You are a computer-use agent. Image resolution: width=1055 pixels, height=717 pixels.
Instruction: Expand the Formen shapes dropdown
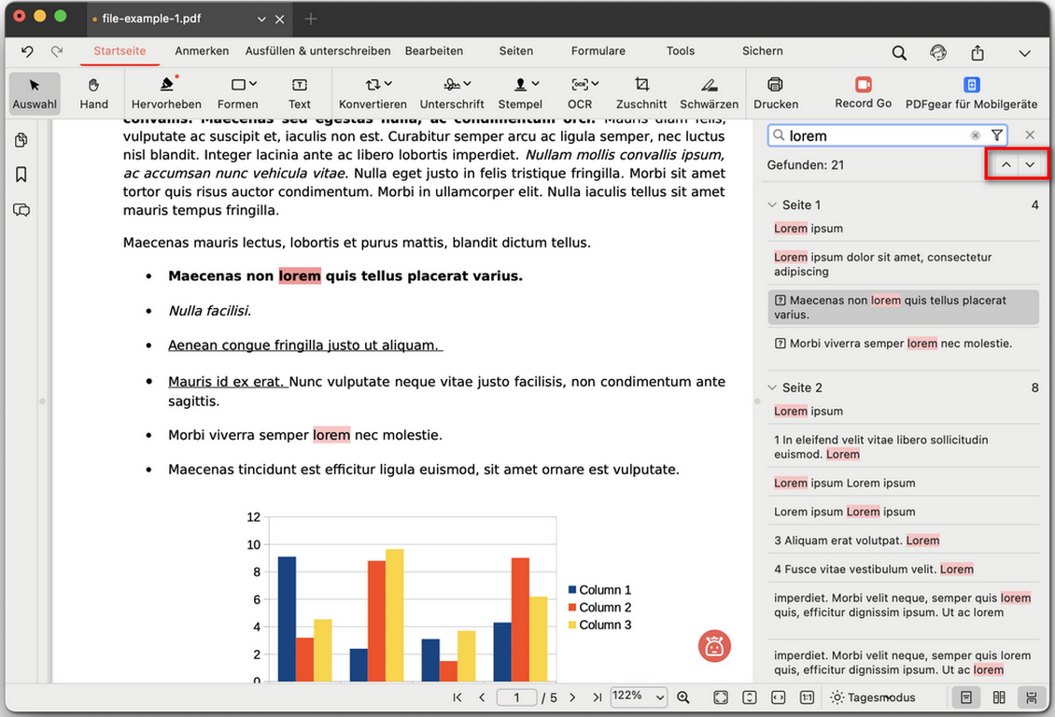pyautogui.click(x=238, y=92)
